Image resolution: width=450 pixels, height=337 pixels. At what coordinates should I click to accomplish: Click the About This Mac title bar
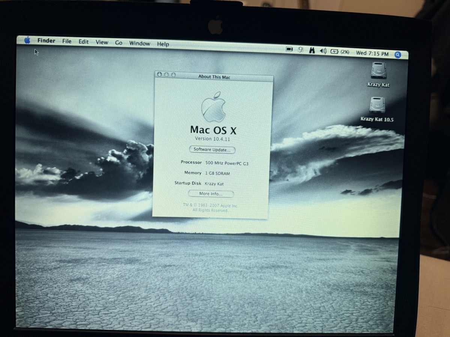click(x=214, y=76)
